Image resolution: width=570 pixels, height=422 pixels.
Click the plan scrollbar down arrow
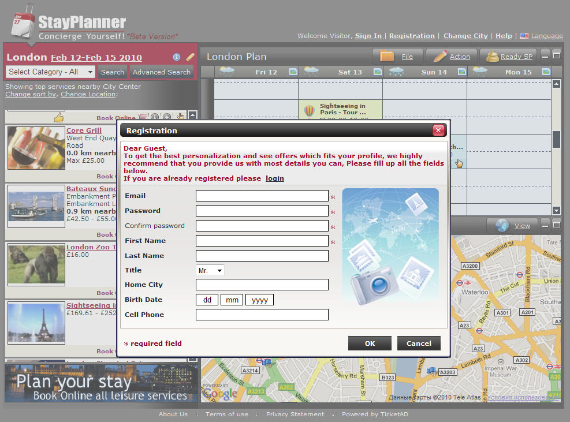[556, 210]
